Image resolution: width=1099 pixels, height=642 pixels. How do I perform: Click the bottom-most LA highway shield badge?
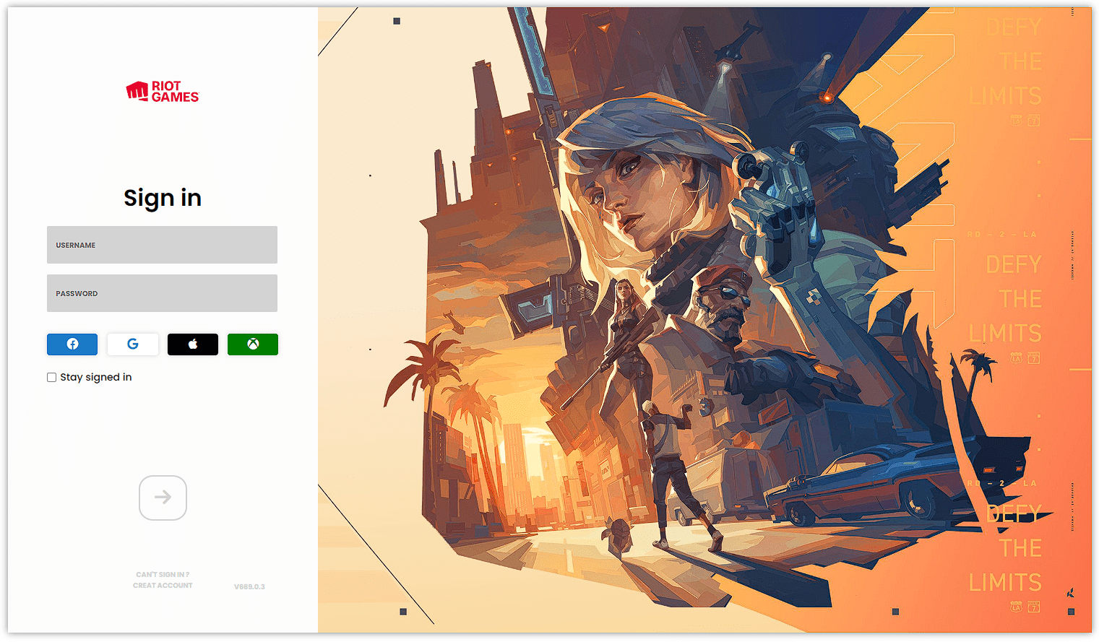point(1017,607)
